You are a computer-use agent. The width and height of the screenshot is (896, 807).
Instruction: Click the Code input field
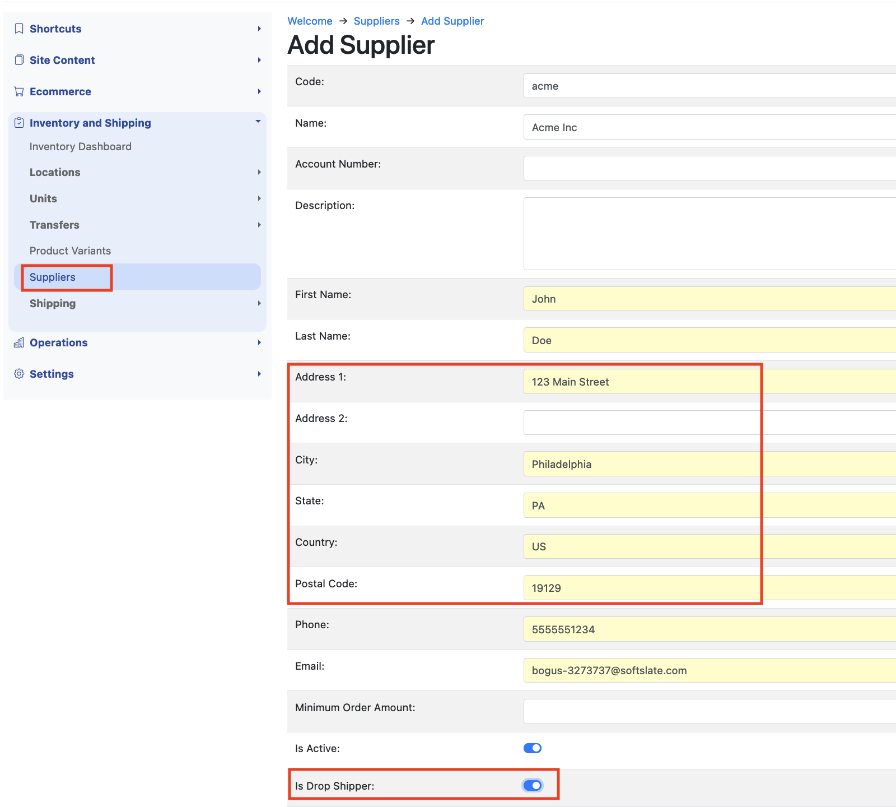pos(710,86)
